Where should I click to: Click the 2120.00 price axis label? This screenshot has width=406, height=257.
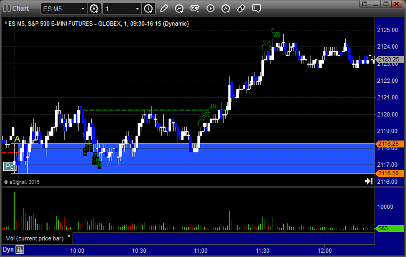coord(387,114)
